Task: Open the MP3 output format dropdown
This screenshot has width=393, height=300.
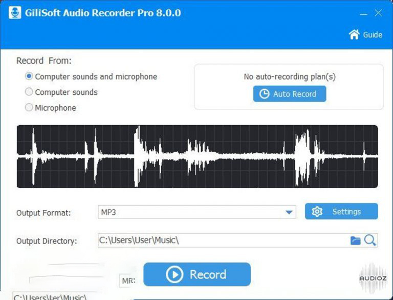Action: point(196,212)
